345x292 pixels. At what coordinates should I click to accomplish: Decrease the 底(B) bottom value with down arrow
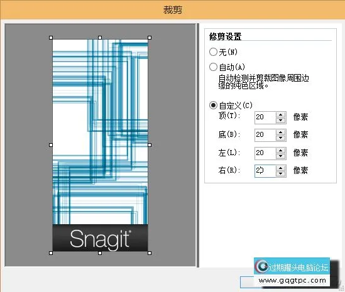coord(280,138)
